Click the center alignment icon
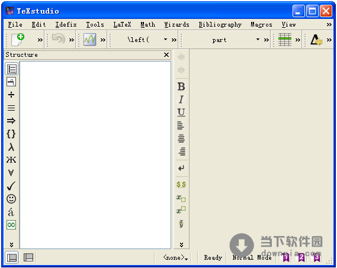337x268 pixels. 181,138
